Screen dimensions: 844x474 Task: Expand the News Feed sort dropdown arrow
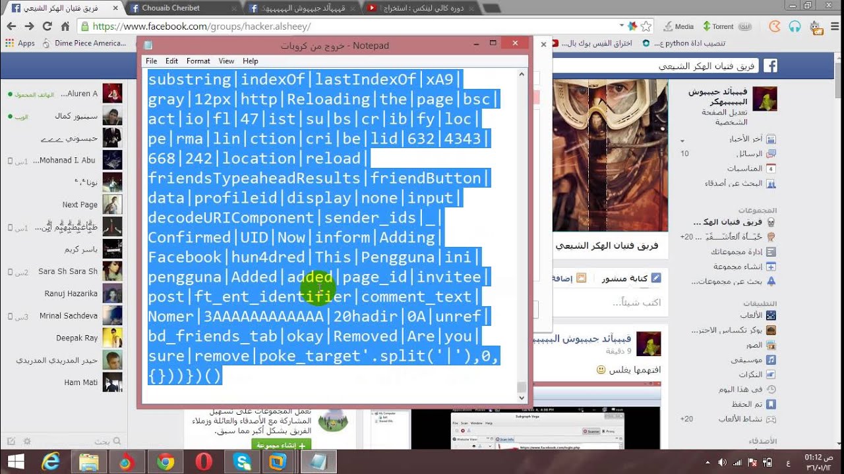(x=682, y=140)
